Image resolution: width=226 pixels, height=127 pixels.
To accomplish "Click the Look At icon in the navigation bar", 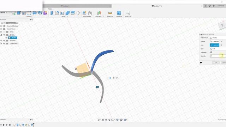I will [103, 120].
